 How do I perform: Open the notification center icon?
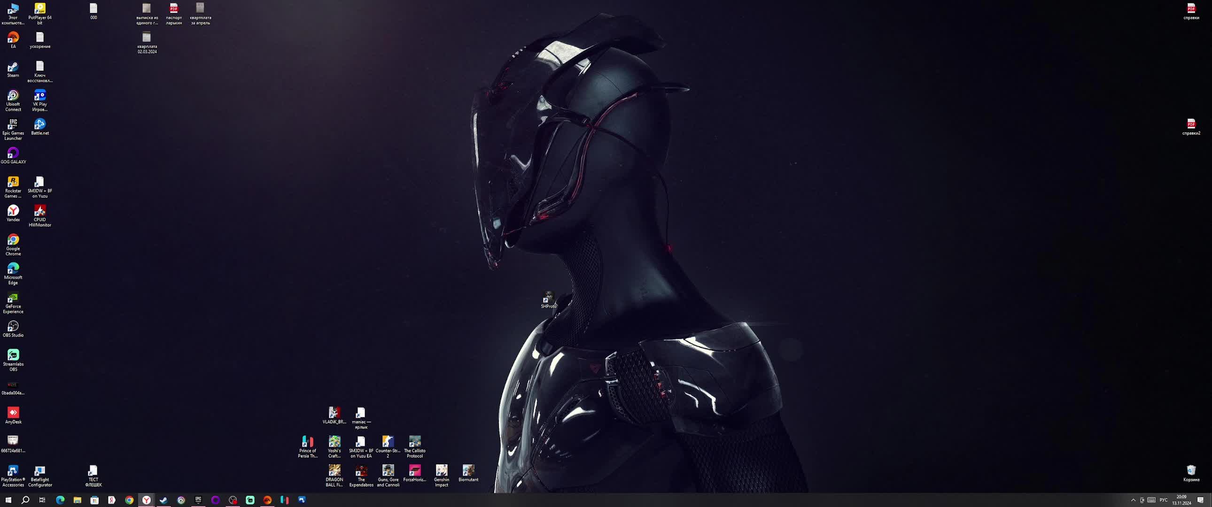click(1200, 500)
